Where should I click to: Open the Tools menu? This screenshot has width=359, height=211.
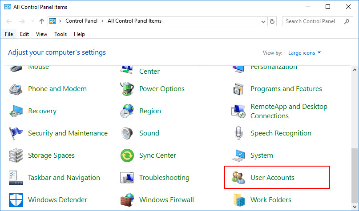61,34
